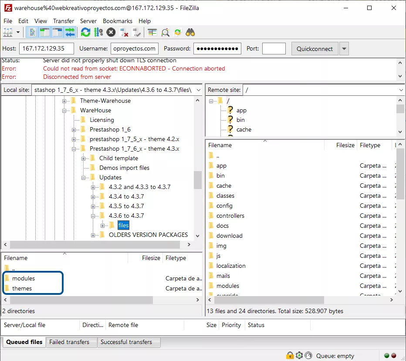Open the Edit menu
406x361 pixels.
[23, 21]
